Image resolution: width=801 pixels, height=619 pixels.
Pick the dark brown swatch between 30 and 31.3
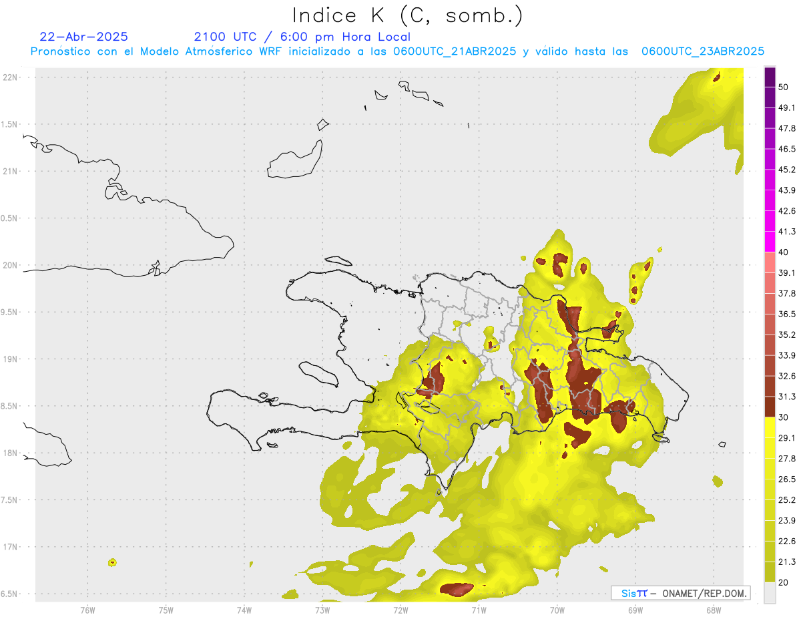point(770,407)
